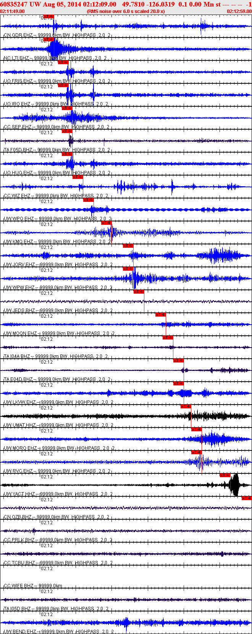Click the red arrival marker on TA.I04A trace
Screen dimensions: 252x634
pos(168,338)
